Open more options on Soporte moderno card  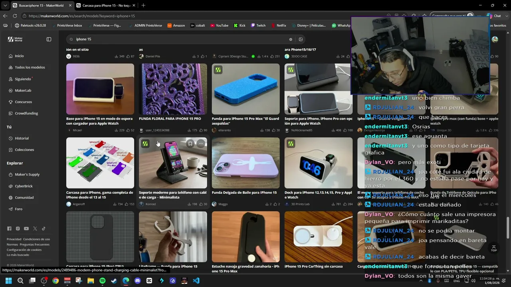pyautogui.click(x=201, y=143)
